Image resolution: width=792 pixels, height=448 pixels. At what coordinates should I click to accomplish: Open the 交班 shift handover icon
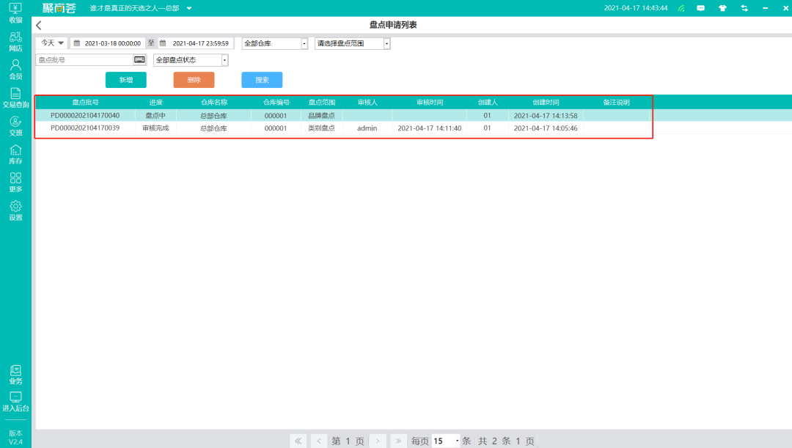tap(15, 125)
